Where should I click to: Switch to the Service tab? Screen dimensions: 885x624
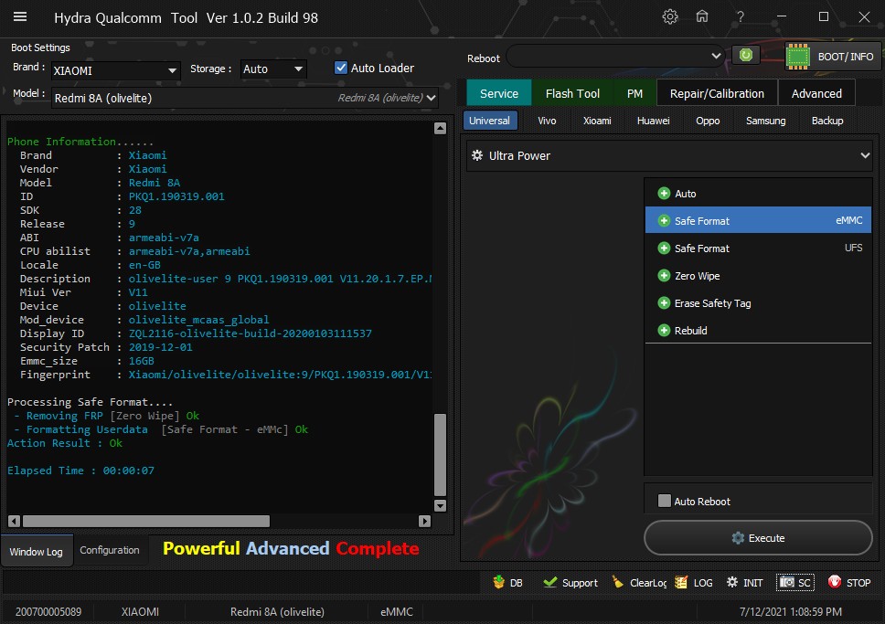[x=499, y=93]
